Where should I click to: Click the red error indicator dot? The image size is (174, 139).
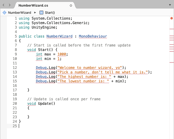point(172,18)
